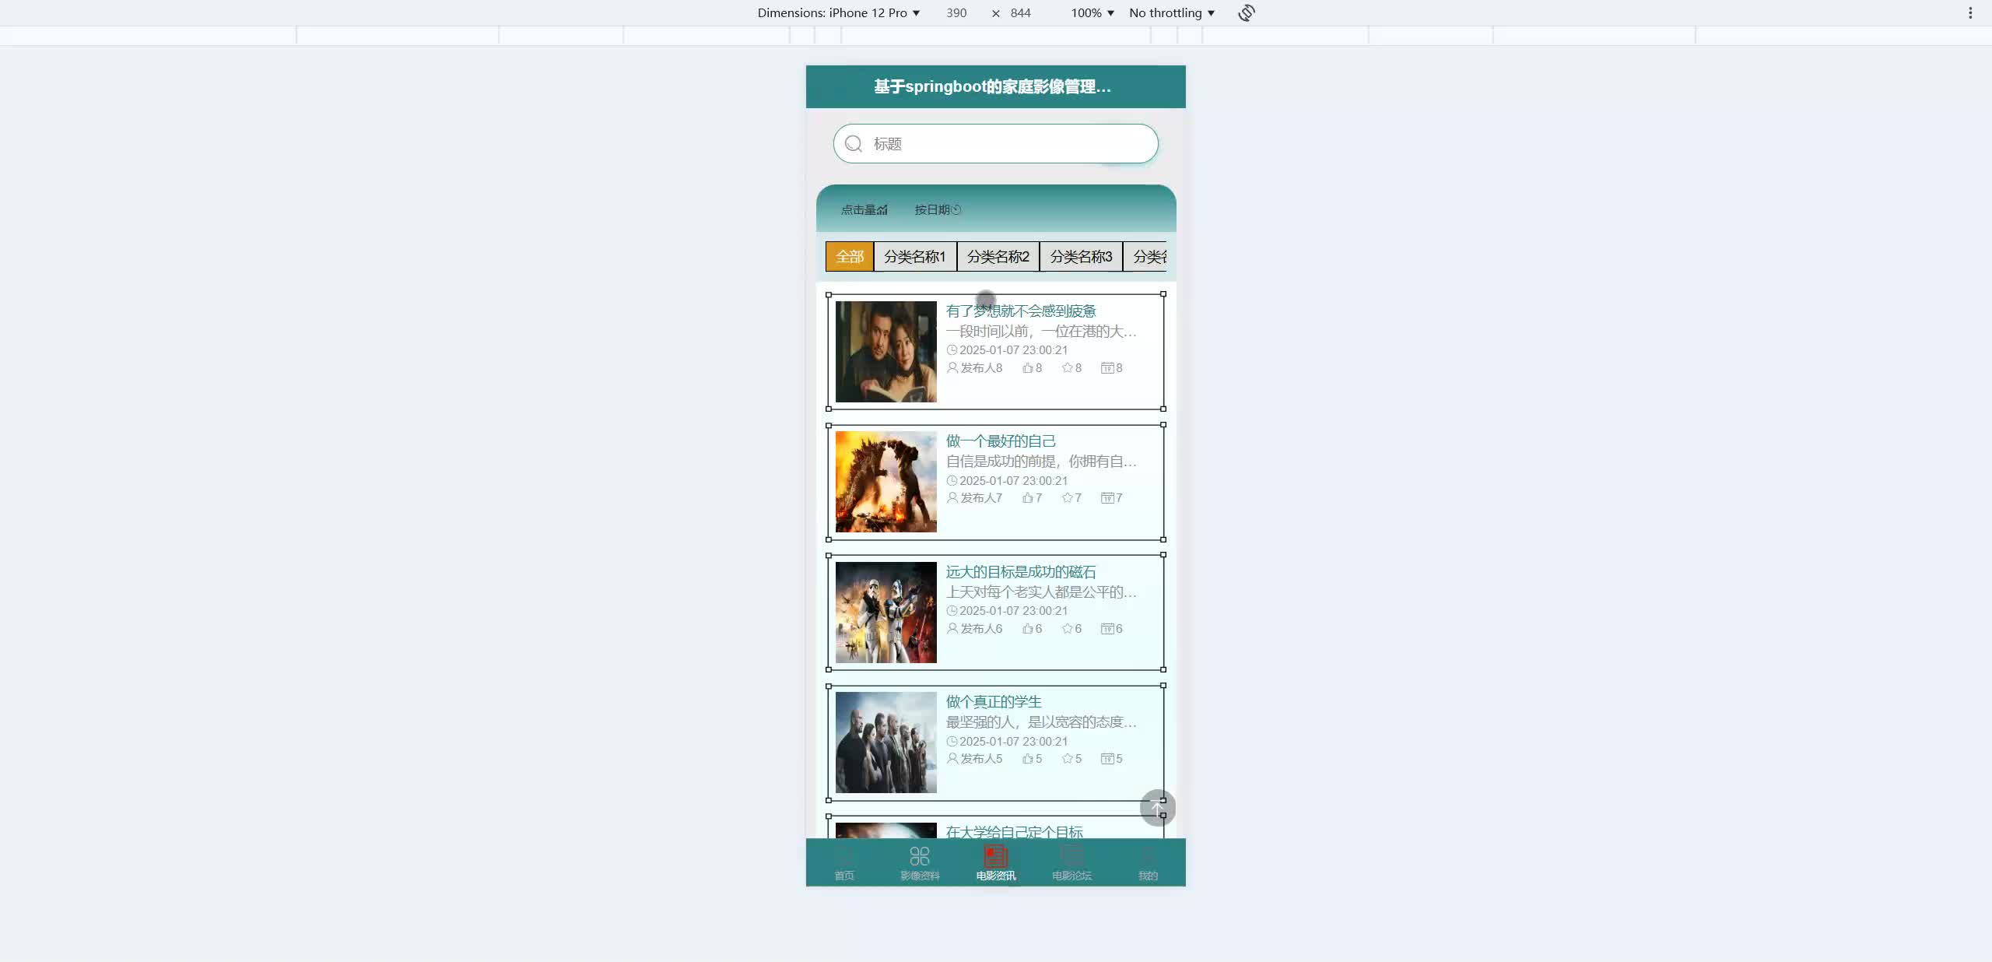
Task: Click the like icon on 发布人8 post
Action: point(1028,368)
